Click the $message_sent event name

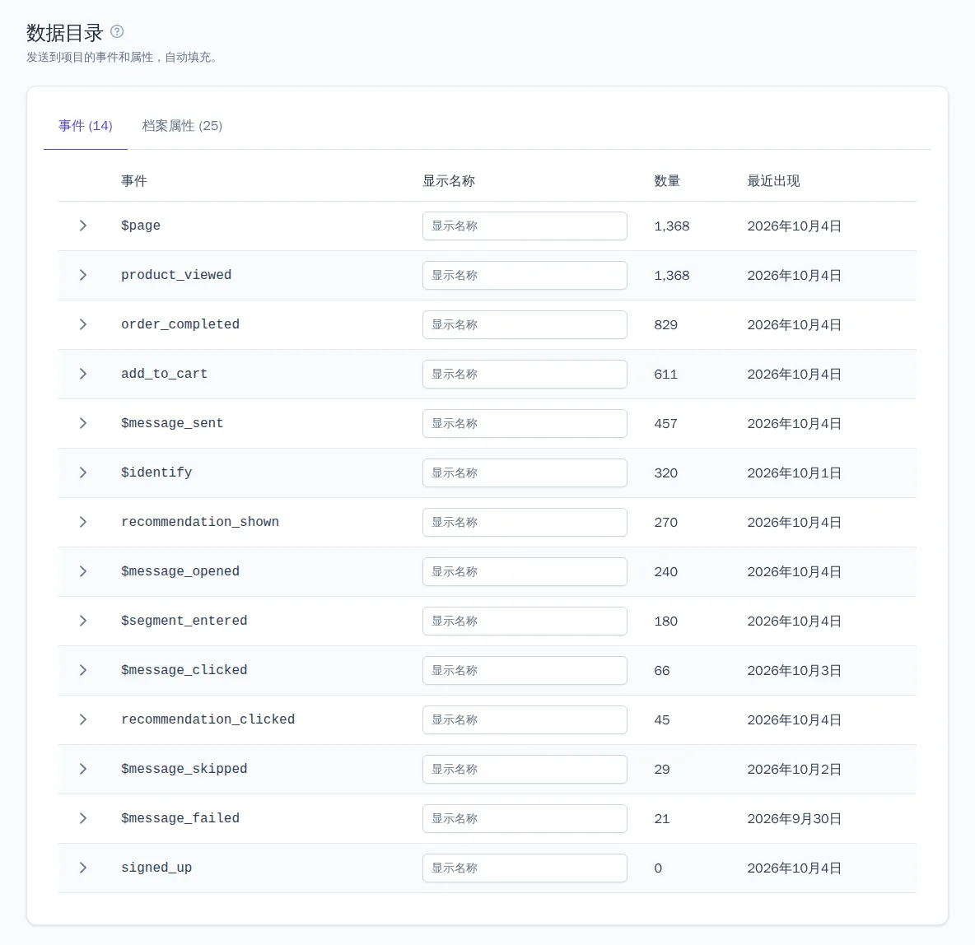point(171,423)
